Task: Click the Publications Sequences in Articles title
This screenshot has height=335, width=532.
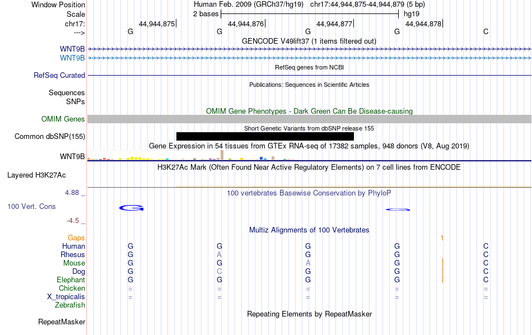Action: point(309,85)
